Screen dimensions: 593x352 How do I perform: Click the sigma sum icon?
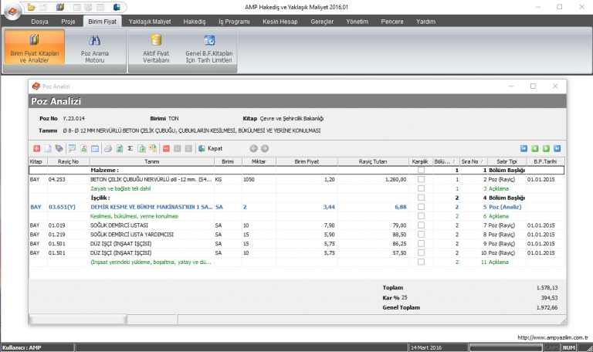point(130,147)
